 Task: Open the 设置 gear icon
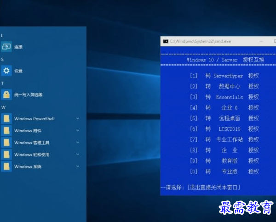[x=6, y=71]
